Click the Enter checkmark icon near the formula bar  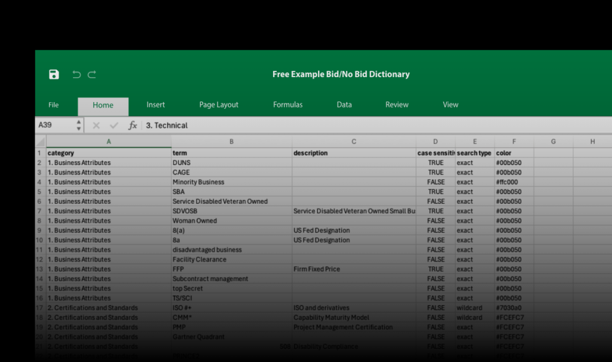(114, 125)
